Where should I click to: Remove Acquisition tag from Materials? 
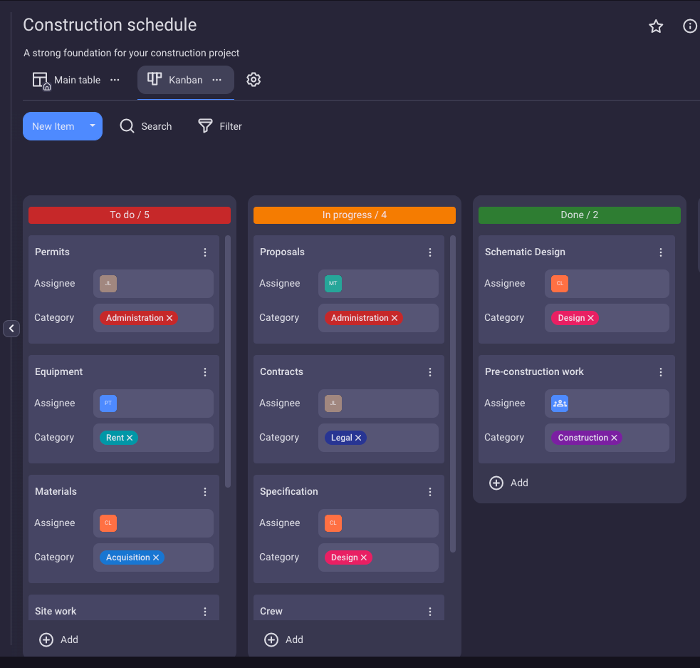(156, 557)
